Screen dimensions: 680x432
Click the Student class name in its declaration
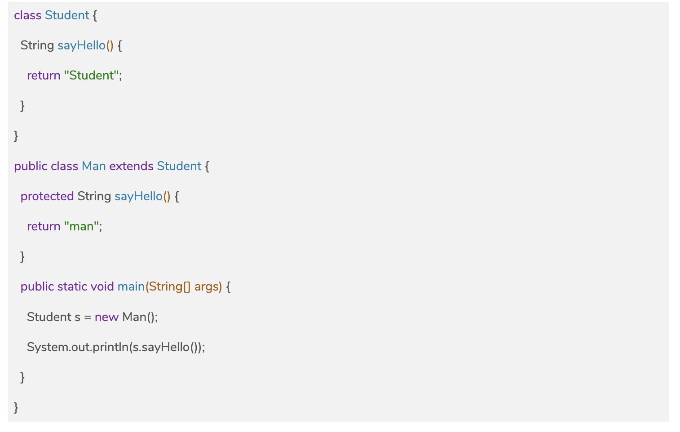click(x=67, y=15)
